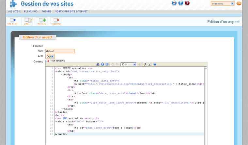Toggle syntax highlight brush icon
The height and width of the screenshot is (145, 248).
coord(145,64)
